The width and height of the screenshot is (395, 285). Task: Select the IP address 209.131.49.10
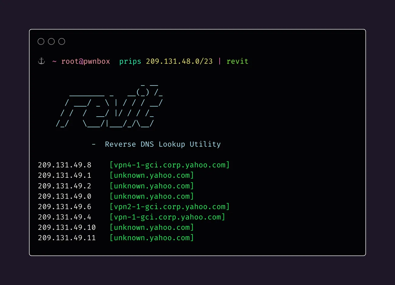tap(67, 227)
